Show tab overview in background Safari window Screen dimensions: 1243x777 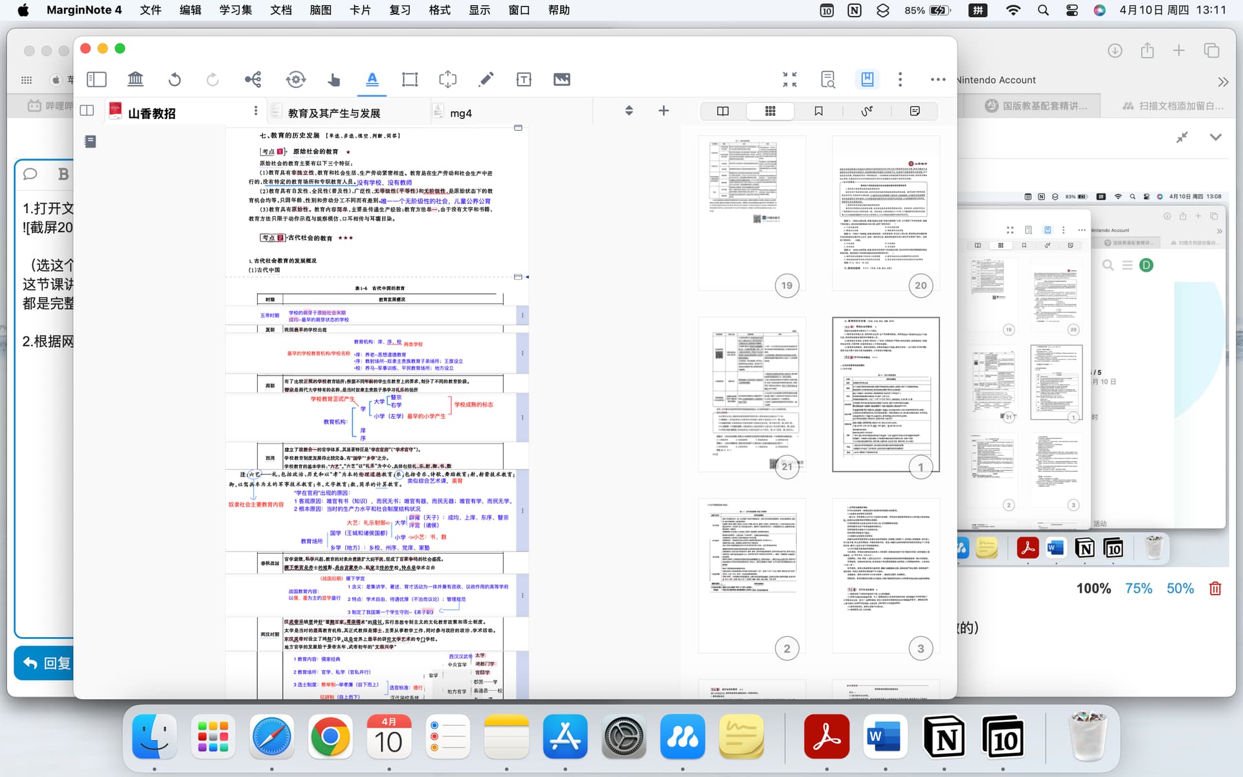coord(1211,51)
